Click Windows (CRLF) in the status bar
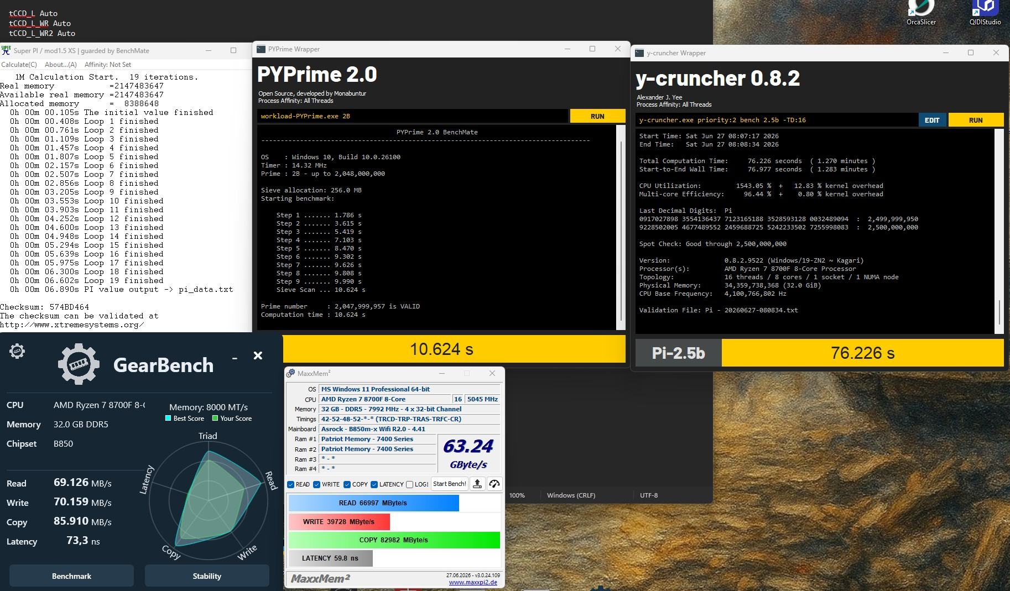The width and height of the screenshot is (1010, 591). [571, 495]
